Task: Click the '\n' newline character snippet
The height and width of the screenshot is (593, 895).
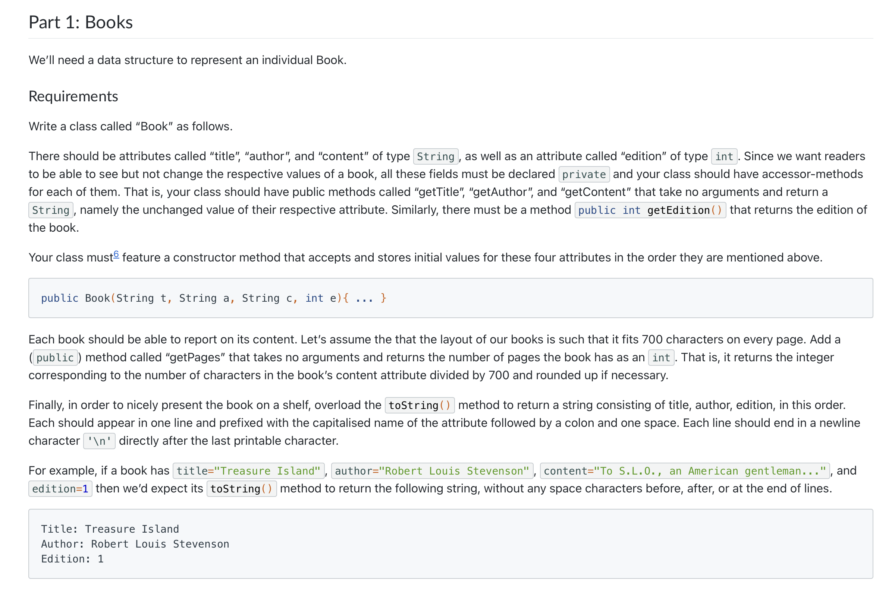Action: coord(99,441)
